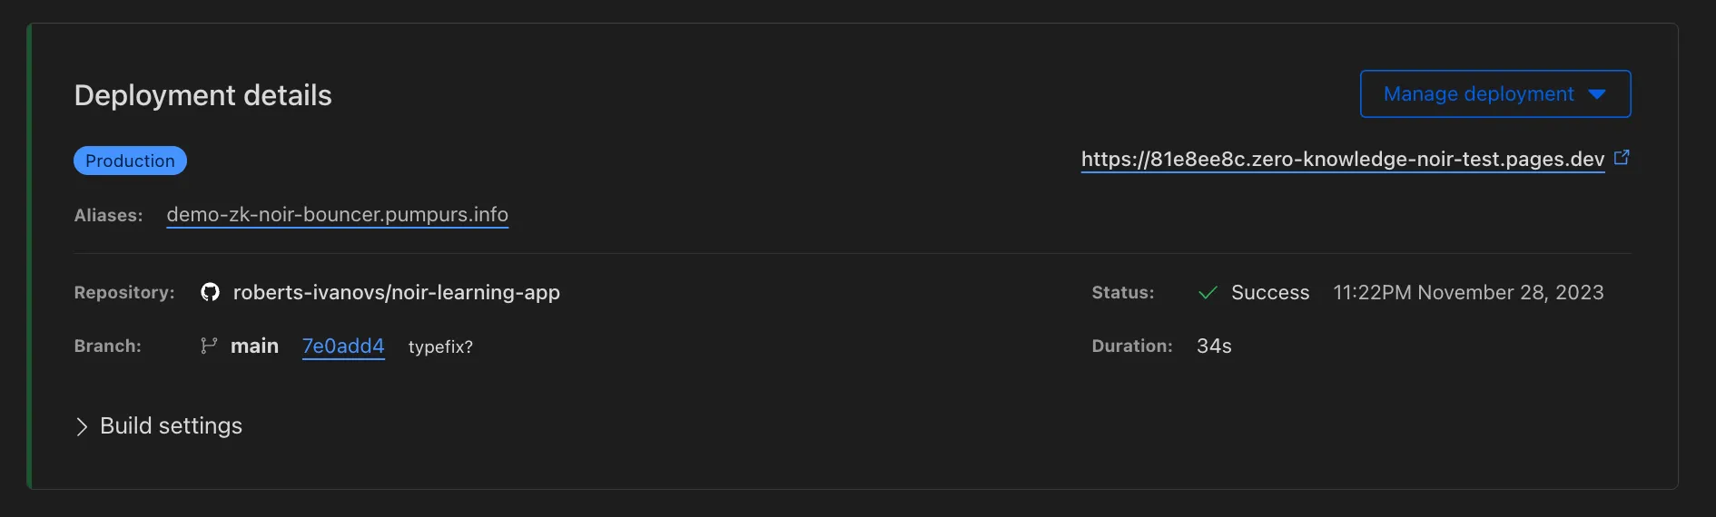Open commit 7e0add4 link
The height and width of the screenshot is (517, 1716).
coord(343,346)
